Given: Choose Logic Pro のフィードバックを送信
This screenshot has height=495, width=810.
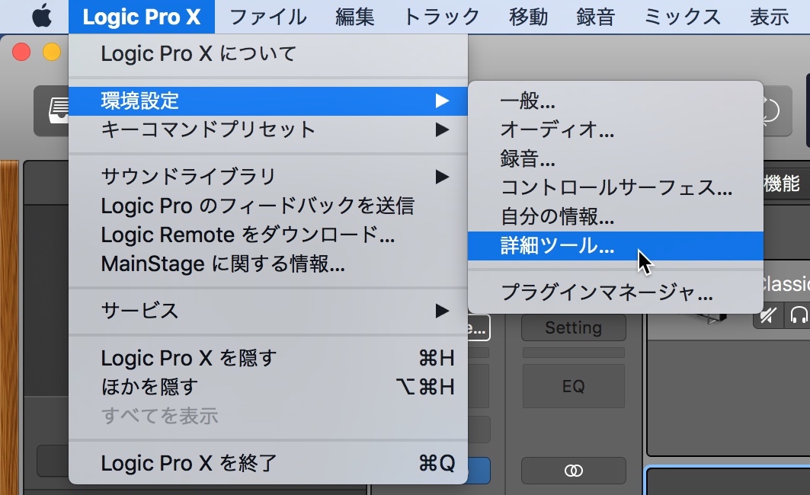Looking at the screenshot, I should point(268,206).
